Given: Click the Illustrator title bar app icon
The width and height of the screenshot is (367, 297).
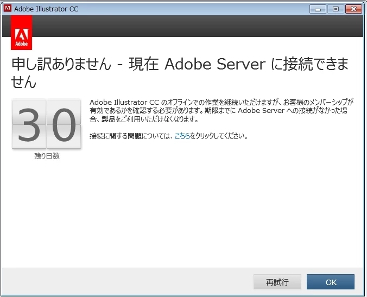Looking at the screenshot, I should tap(8, 9).
